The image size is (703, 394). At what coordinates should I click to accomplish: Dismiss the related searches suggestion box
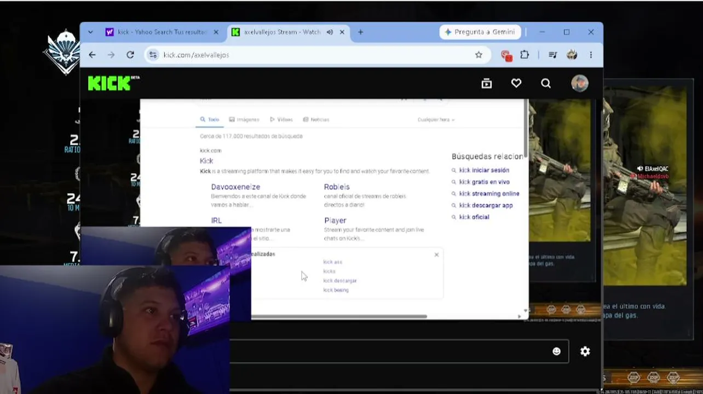pyautogui.click(x=436, y=254)
